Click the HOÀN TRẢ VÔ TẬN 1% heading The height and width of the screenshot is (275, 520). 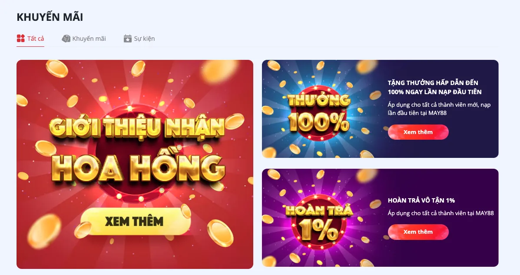[421, 200]
